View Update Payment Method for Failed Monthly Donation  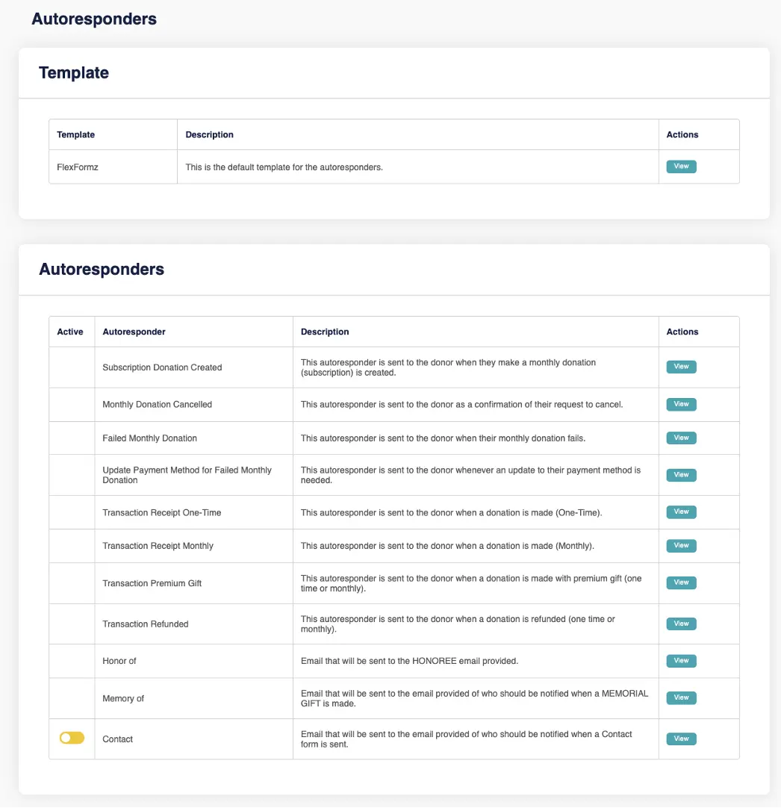(x=681, y=475)
